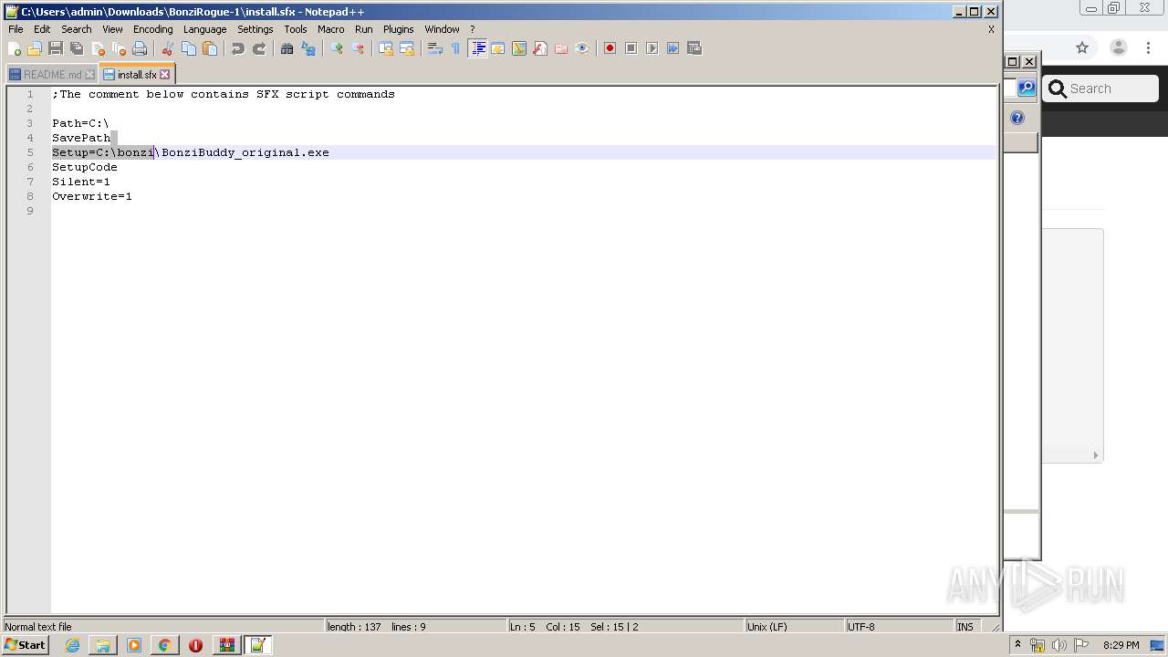The image size is (1168, 657).
Task: Click the Cut scissors icon
Action: pyautogui.click(x=168, y=48)
